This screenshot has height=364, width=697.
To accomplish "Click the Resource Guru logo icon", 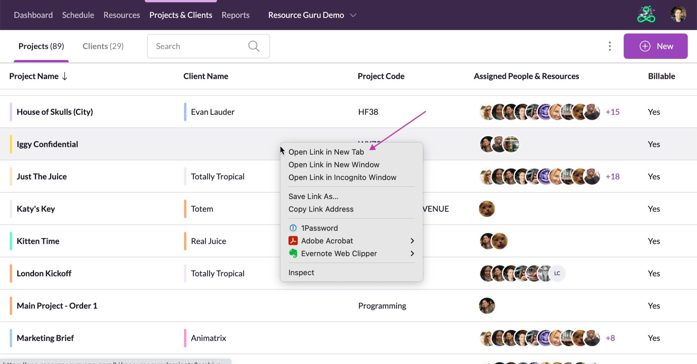I will (x=646, y=15).
